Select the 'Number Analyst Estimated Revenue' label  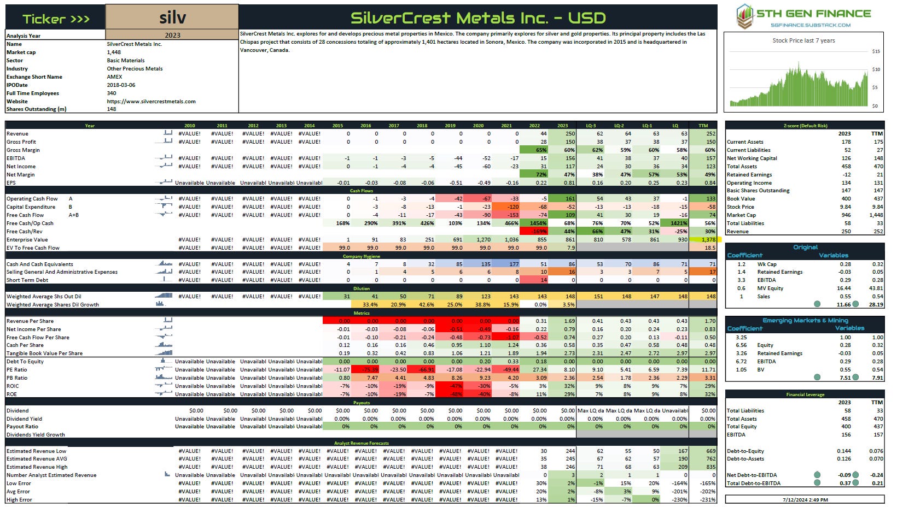[x=51, y=475]
